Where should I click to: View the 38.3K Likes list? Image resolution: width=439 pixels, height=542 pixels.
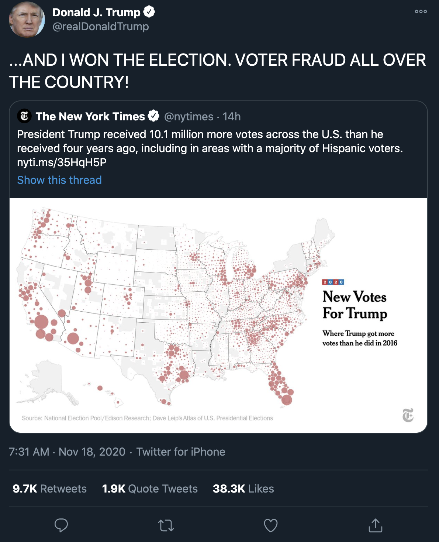click(243, 488)
